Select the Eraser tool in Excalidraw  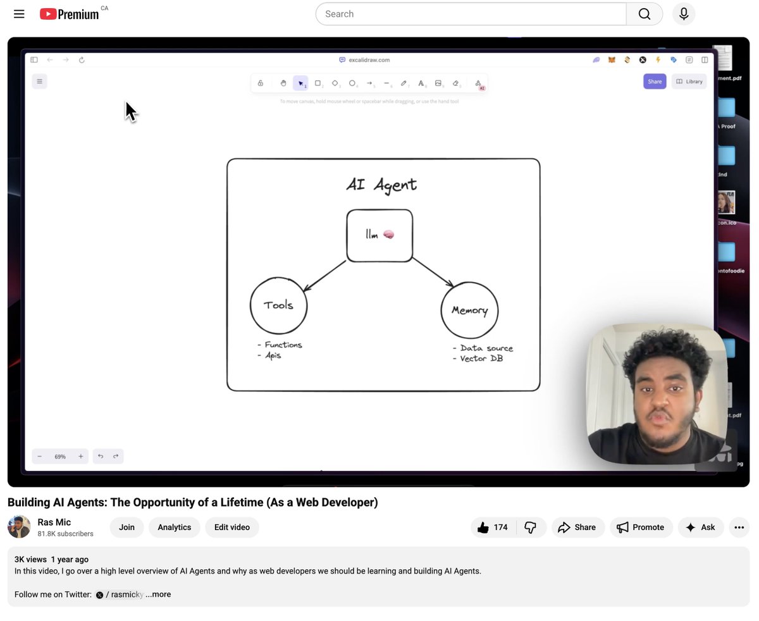[455, 83]
